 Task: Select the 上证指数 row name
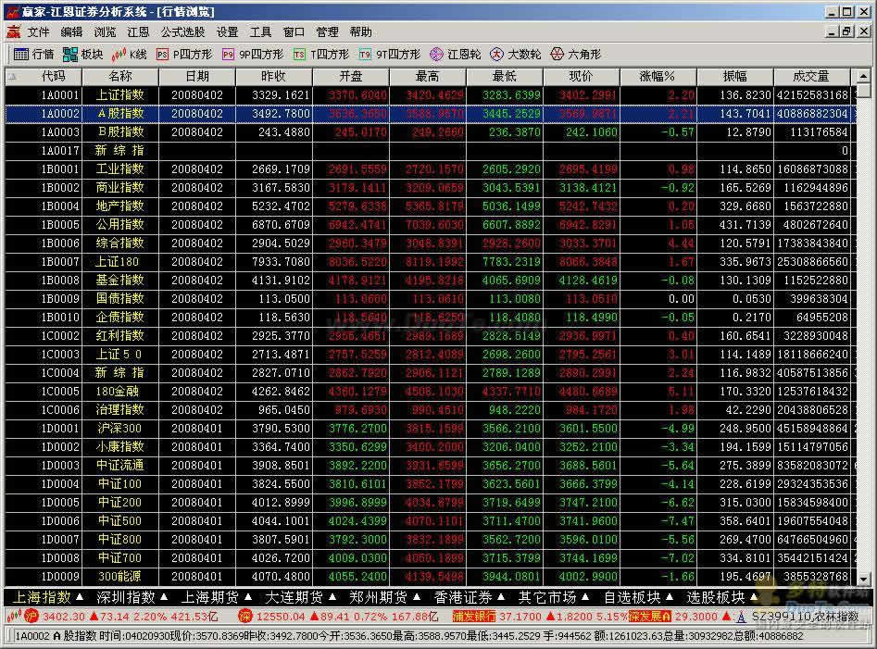tap(120, 95)
